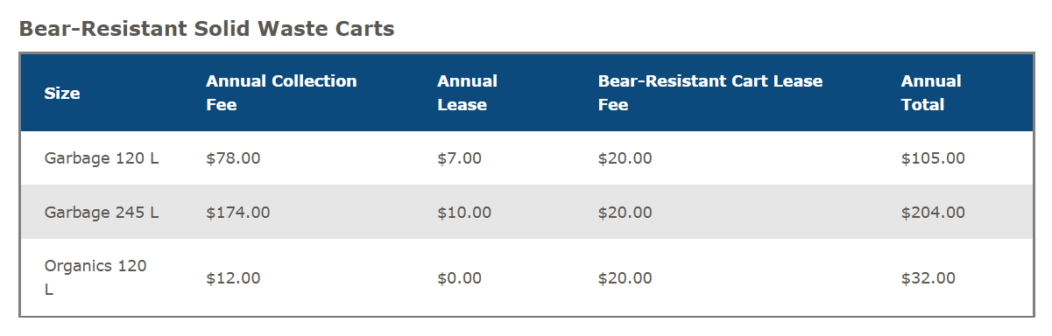Click the Annual Collection Fee column header
The height and width of the screenshot is (336, 1052).
[x=281, y=93]
